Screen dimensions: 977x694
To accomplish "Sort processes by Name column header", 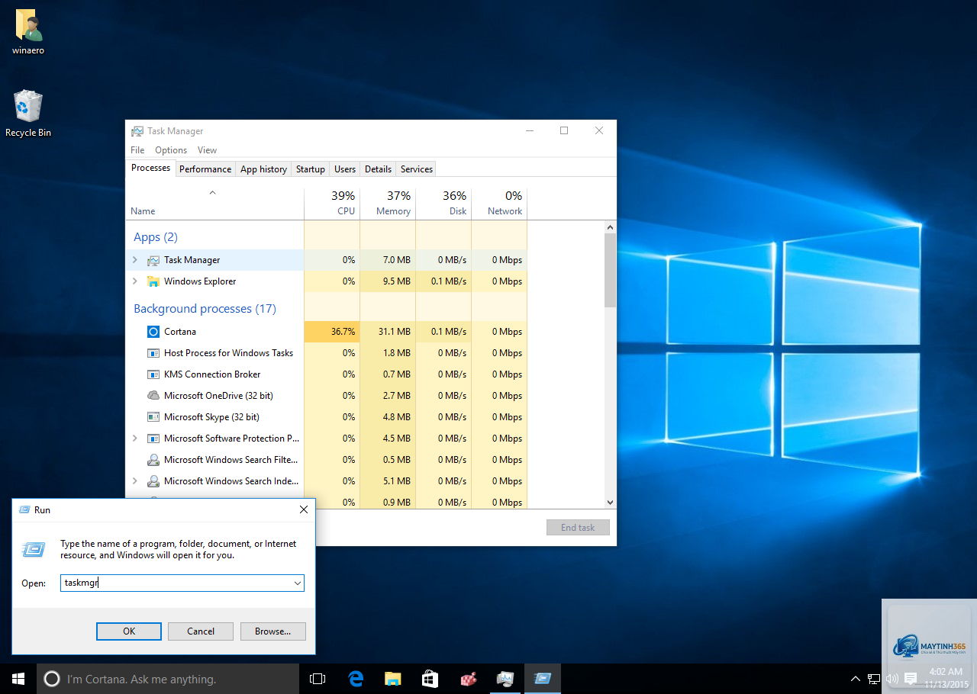I will point(215,204).
